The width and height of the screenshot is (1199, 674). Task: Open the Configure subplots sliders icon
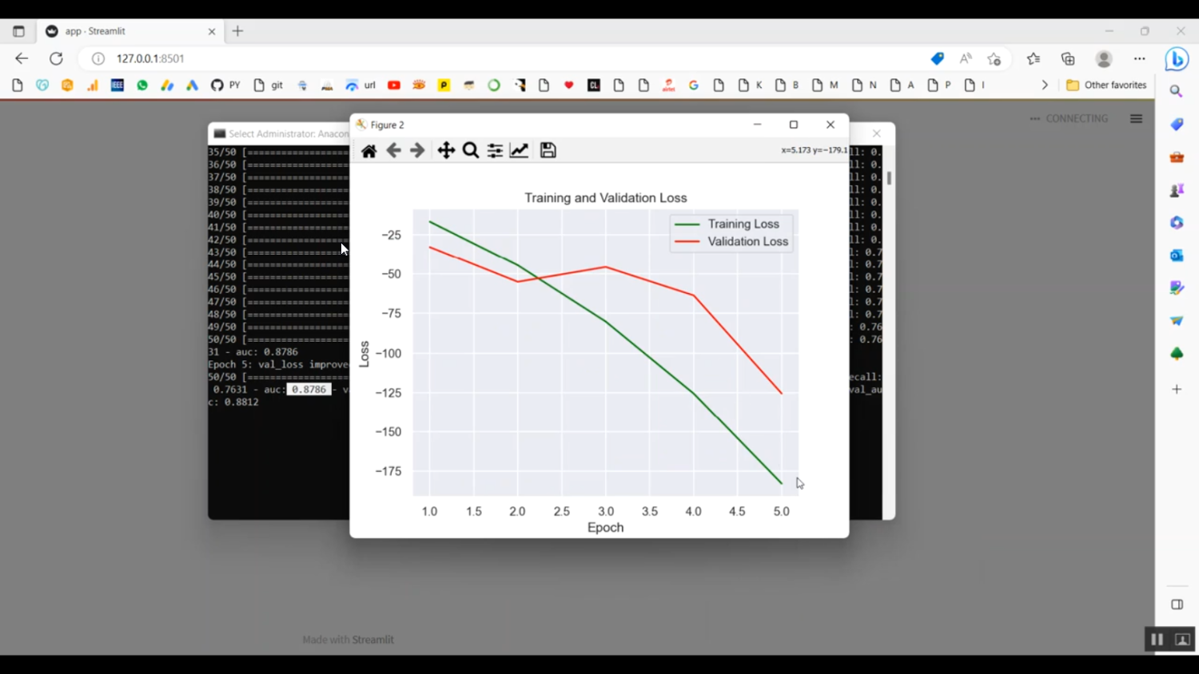tap(495, 151)
